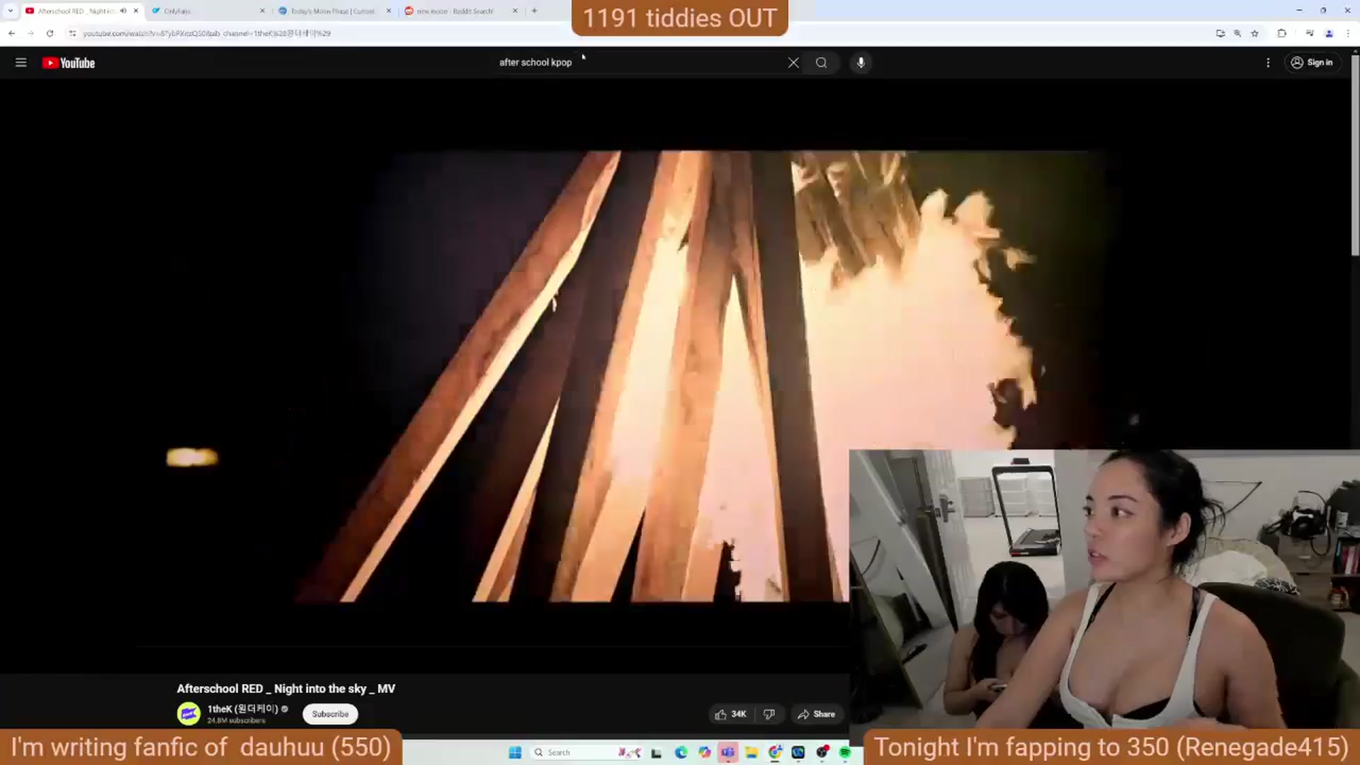1360x765 pixels.
Task: Sign in to YouTube
Action: pyautogui.click(x=1313, y=62)
